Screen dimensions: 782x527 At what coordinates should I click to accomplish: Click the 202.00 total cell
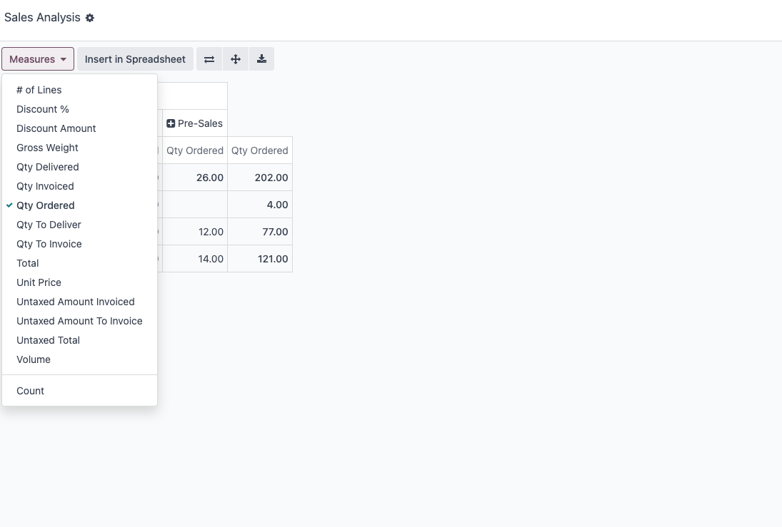[260, 178]
